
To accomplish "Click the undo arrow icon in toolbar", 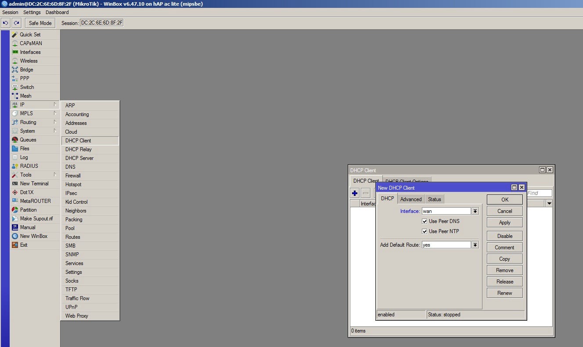I will coord(6,23).
